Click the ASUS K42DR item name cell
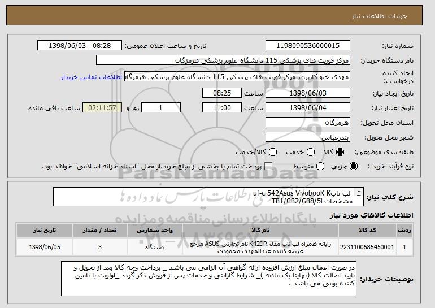This screenshot has height=308, width=435. pyautogui.click(x=260, y=247)
